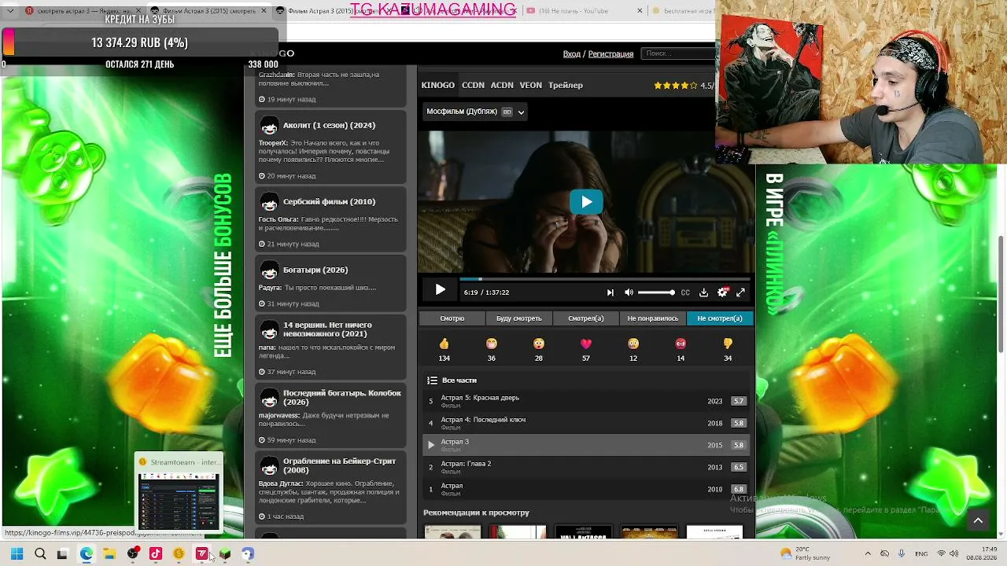Show hidden system tray icons
Screen dimensions: 1007x566
(x=868, y=553)
